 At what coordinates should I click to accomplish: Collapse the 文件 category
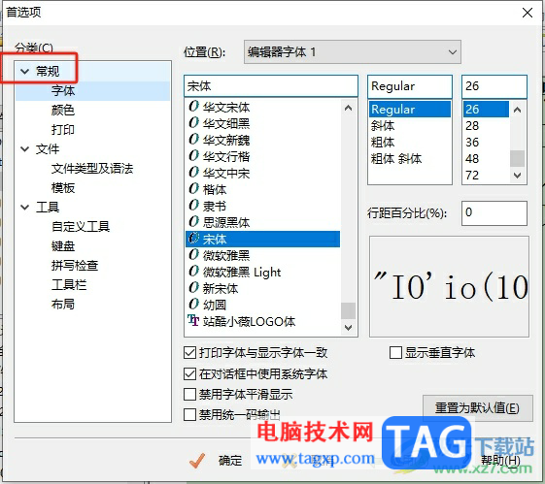pyautogui.click(x=24, y=149)
